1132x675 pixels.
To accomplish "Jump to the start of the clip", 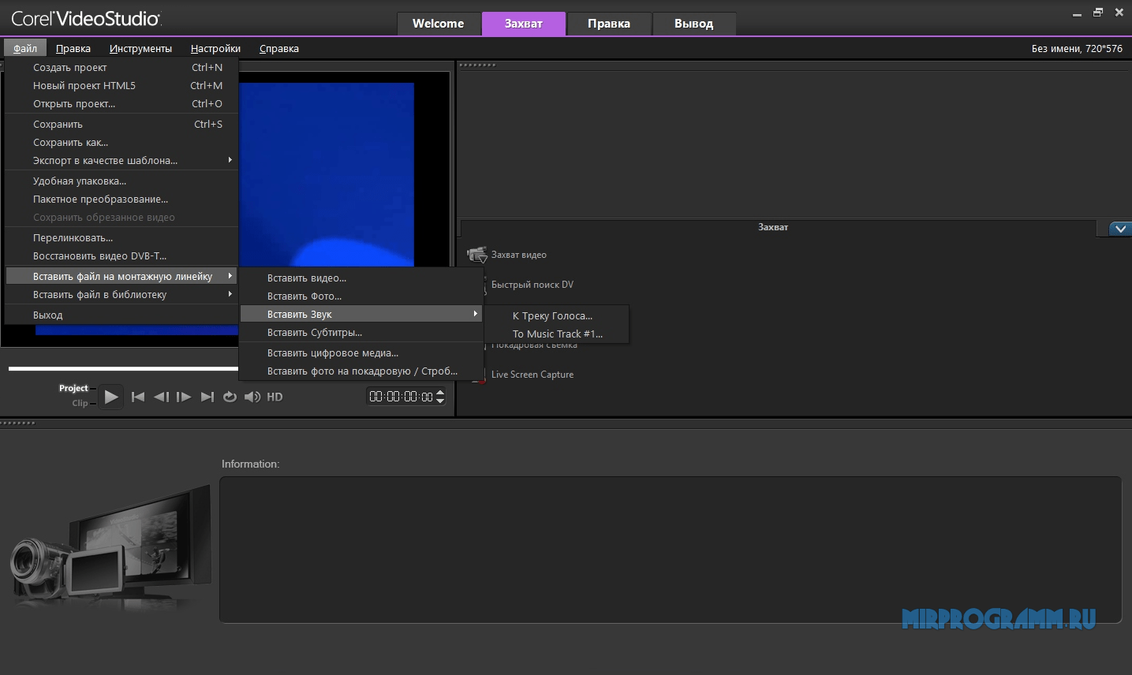I will pos(138,397).
